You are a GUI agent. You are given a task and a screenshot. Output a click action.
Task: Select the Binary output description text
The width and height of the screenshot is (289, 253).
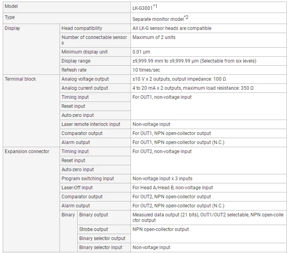click(208, 218)
